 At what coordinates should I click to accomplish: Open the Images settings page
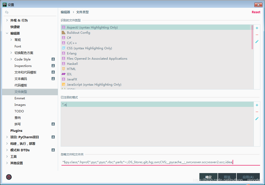coord(20,105)
